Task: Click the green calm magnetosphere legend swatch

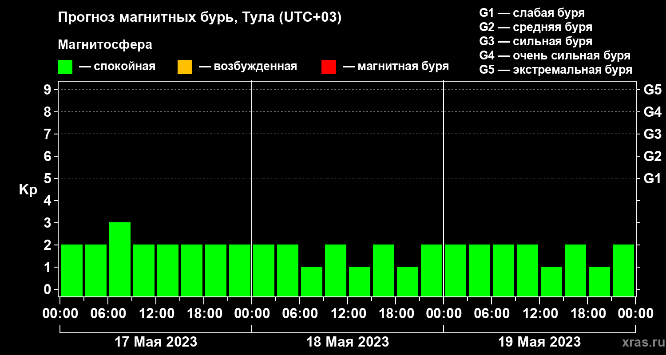Action: pos(65,67)
